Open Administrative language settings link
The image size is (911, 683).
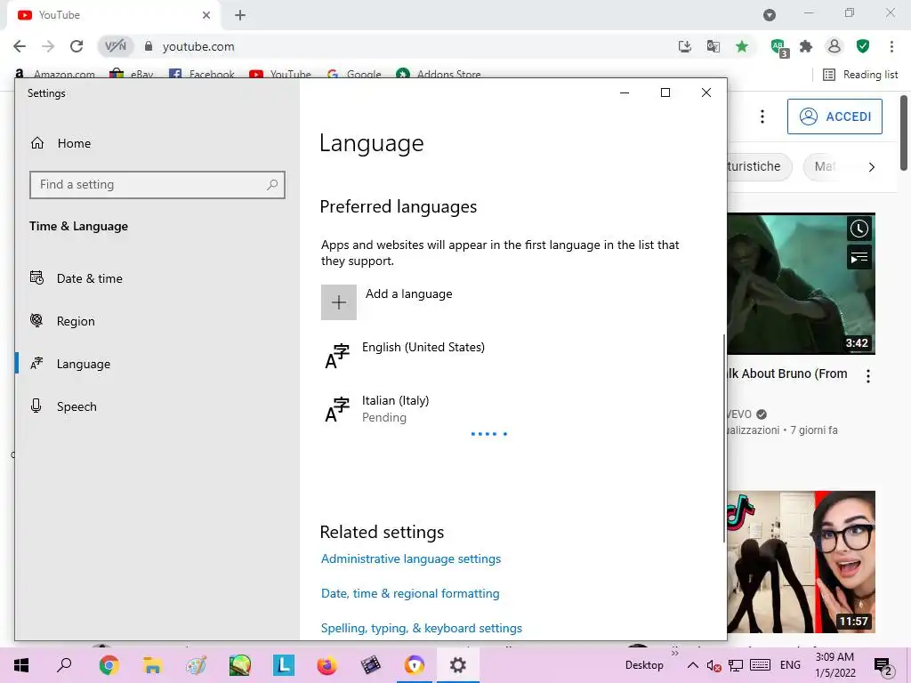(411, 558)
